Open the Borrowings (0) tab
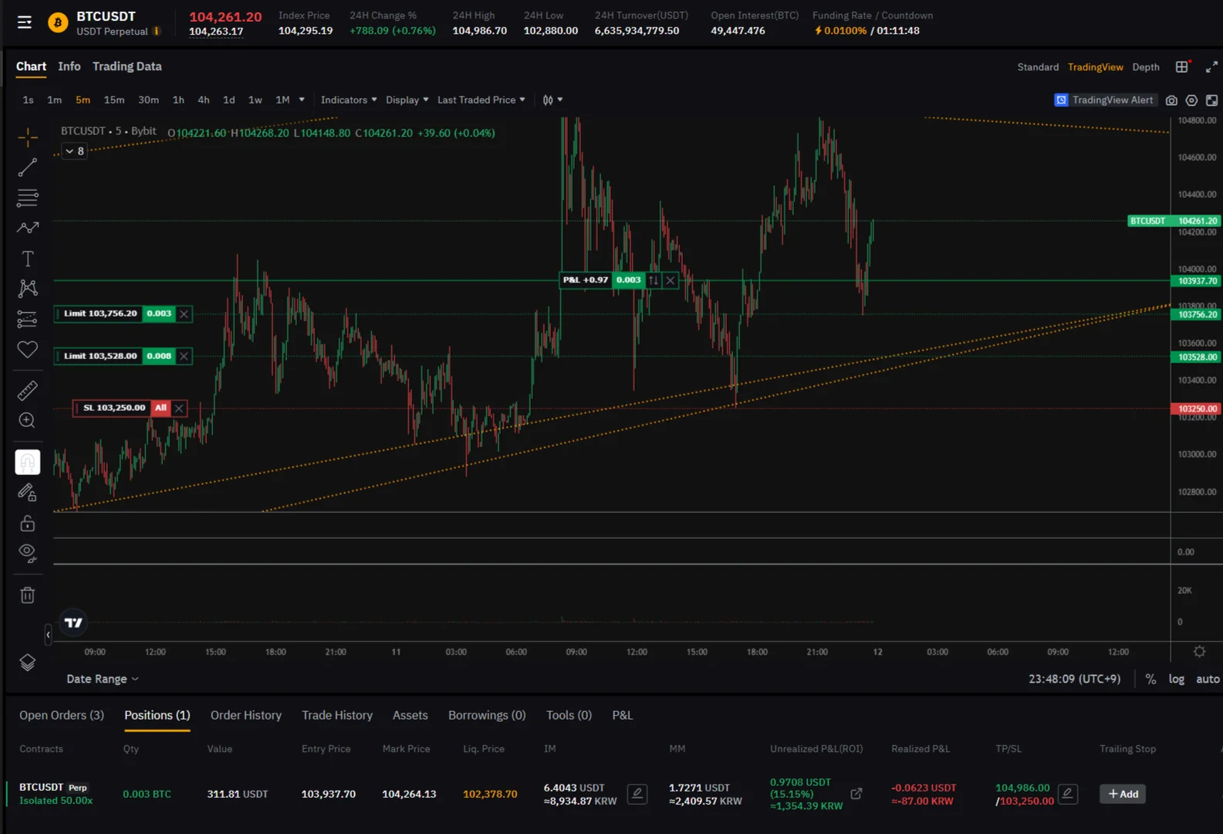 coord(487,715)
